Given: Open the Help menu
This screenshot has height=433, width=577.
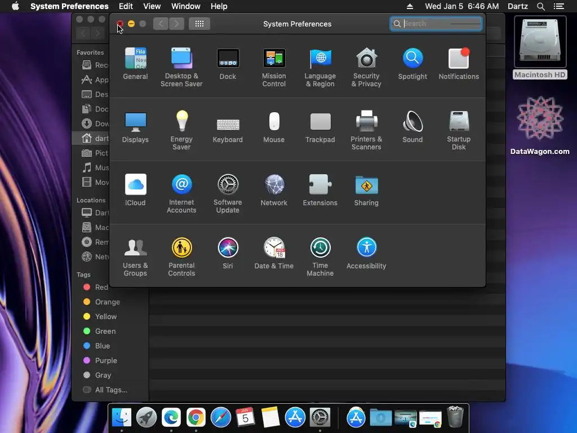Looking at the screenshot, I should click(219, 6).
